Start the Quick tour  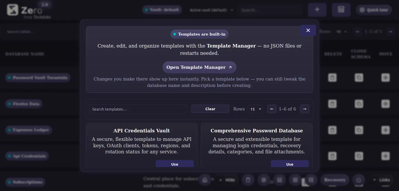374,10
